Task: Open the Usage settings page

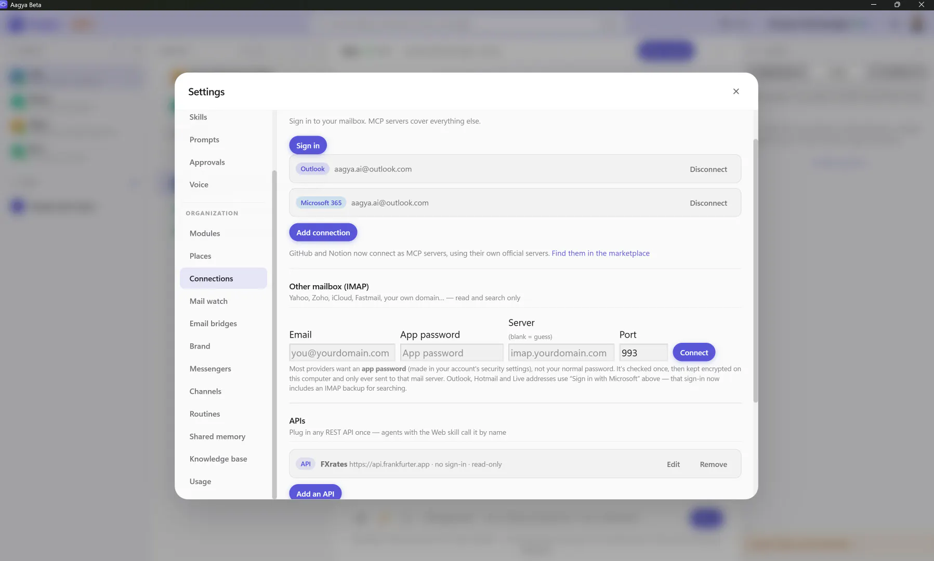Action: [x=223, y=482]
